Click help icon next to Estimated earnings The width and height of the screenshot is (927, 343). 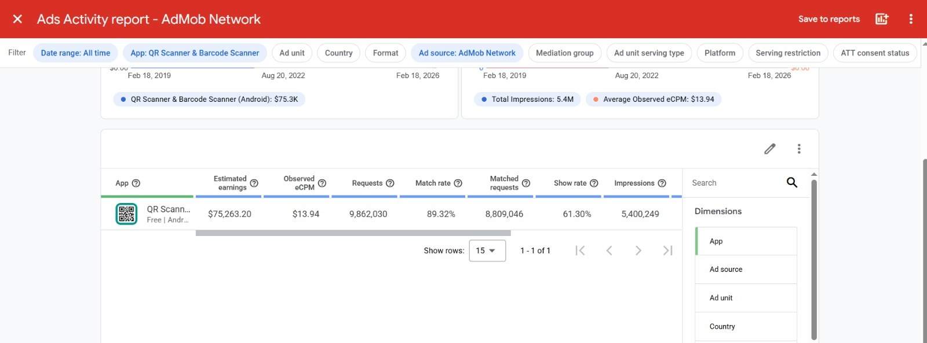[x=254, y=183]
